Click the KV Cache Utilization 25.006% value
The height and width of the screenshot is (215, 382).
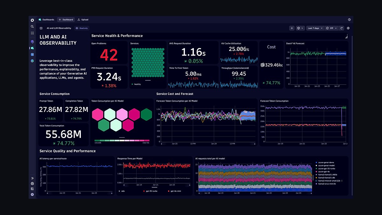pos(239,49)
